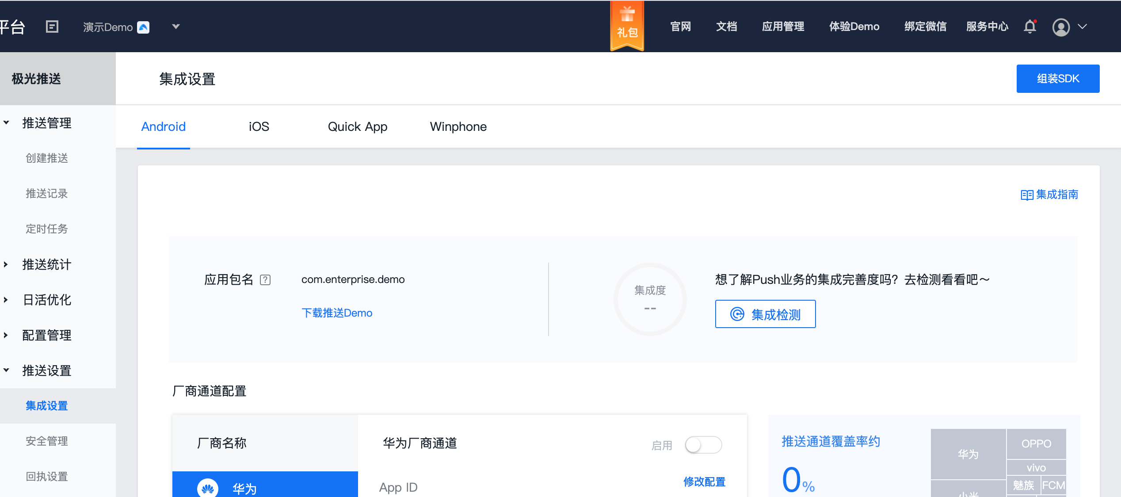Viewport: 1121px width, 497px height.
Task: Click the Huawei logo icon
Action: (x=208, y=488)
